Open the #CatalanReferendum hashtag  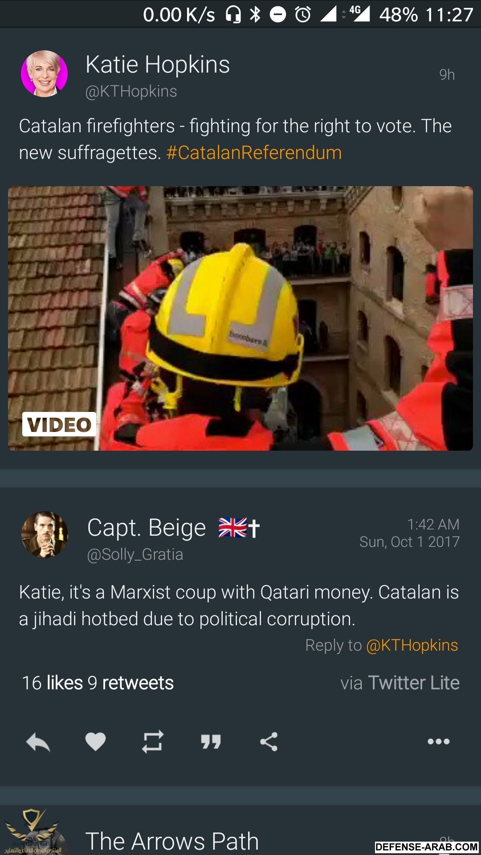tap(254, 153)
